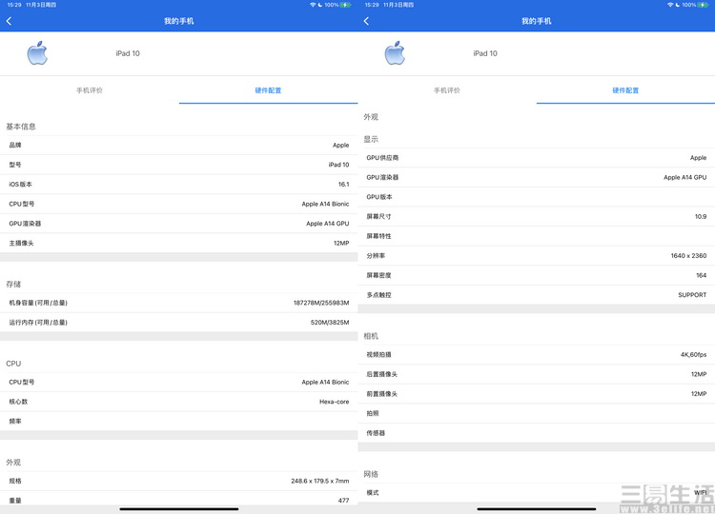Select the 品牌 Apple row
This screenshot has width=715, height=514.
[x=179, y=145]
